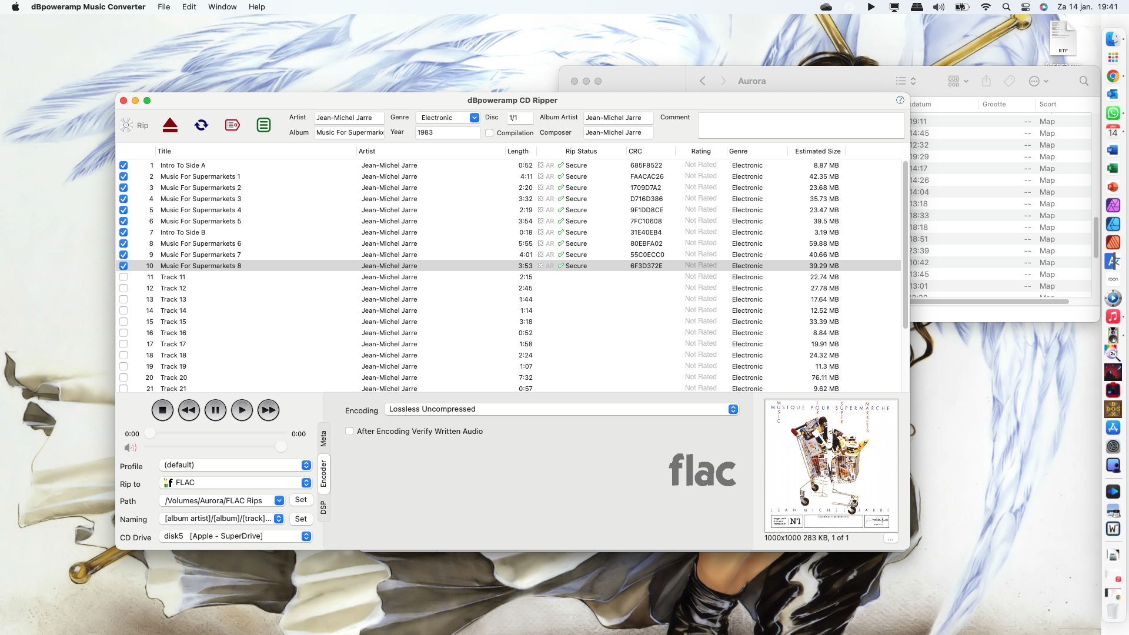This screenshot has width=1129, height=635.
Task: Click the playback volume slider knob
Action: (x=281, y=447)
